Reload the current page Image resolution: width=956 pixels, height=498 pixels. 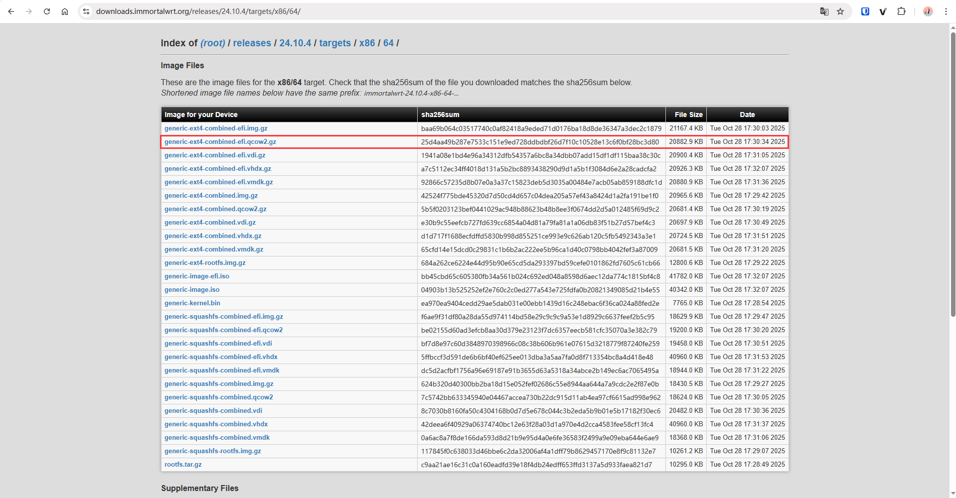tap(47, 11)
